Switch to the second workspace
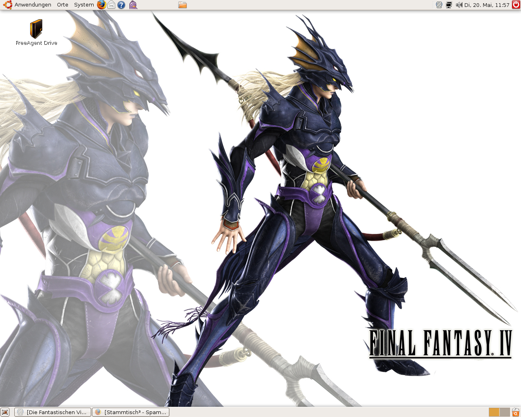 (504, 412)
